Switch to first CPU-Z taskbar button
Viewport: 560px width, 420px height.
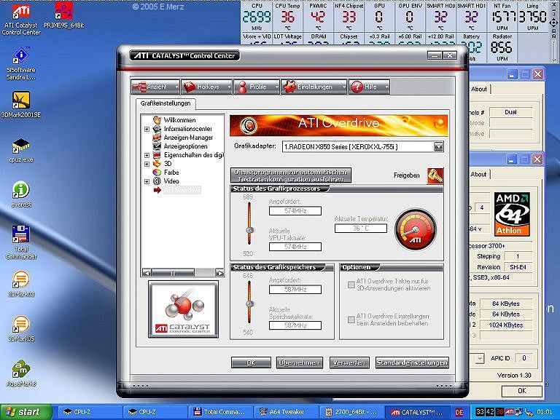[x=89, y=412]
